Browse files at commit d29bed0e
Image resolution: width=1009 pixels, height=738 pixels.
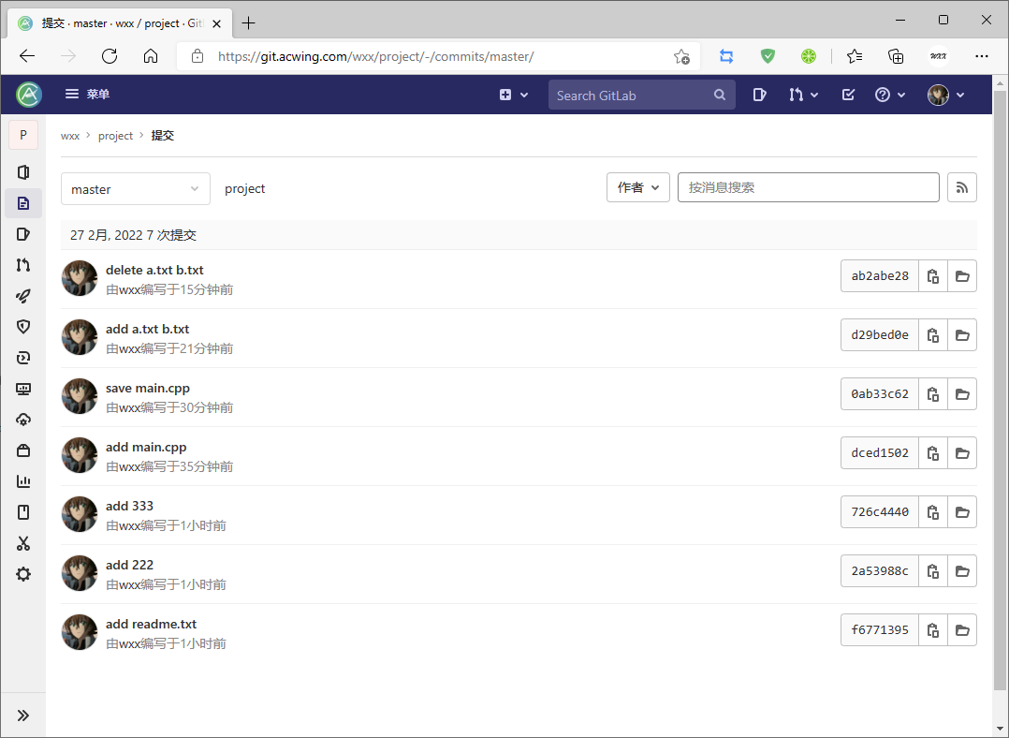(962, 335)
